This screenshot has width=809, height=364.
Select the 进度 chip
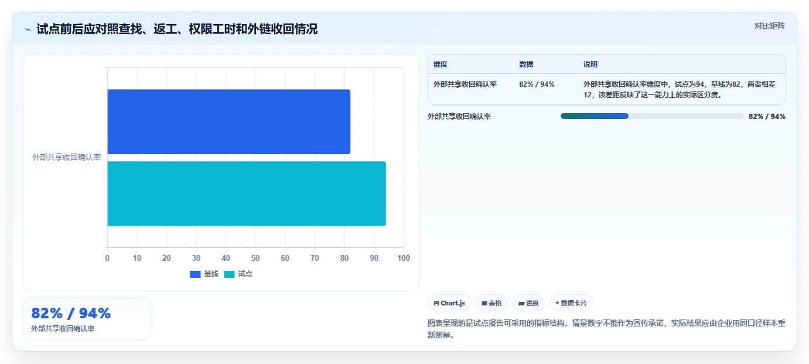[x=528, y=303]
